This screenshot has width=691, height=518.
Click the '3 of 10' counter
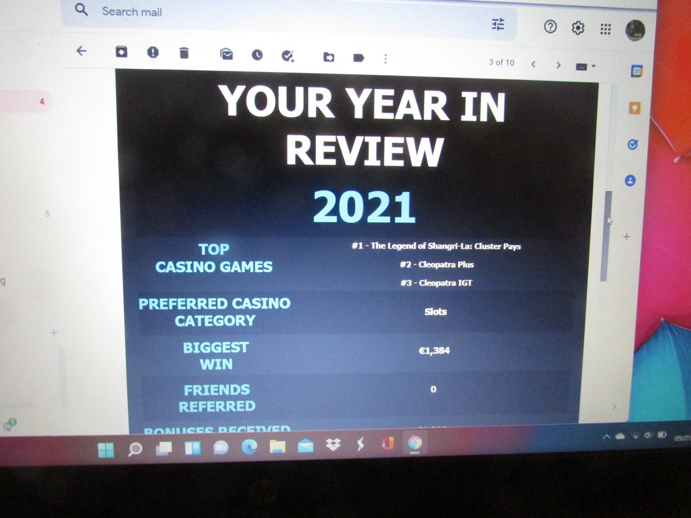(x=502, y=62)
